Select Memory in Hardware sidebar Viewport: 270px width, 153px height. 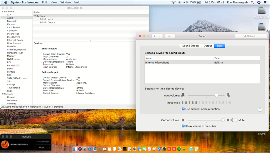(x=11, y=56)
